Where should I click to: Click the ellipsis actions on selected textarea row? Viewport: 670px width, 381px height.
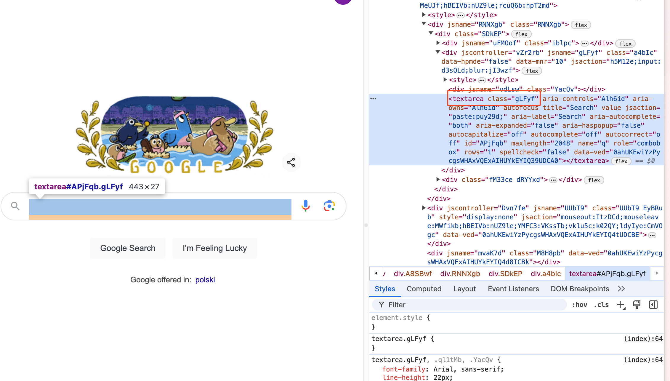373,99
